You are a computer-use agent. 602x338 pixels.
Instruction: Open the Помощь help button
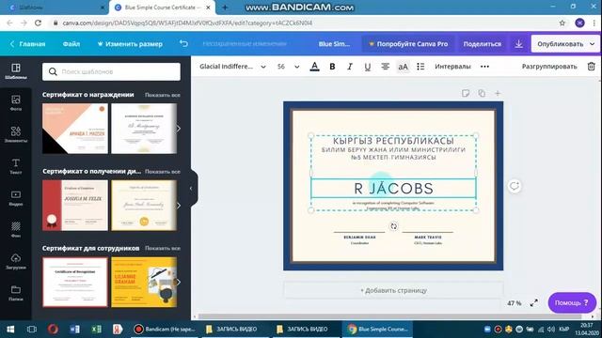pos(572,302)
